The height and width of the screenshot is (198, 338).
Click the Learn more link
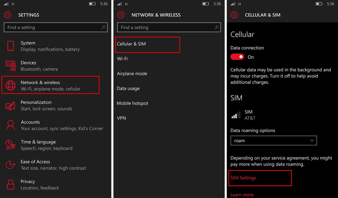pos(242,195)
